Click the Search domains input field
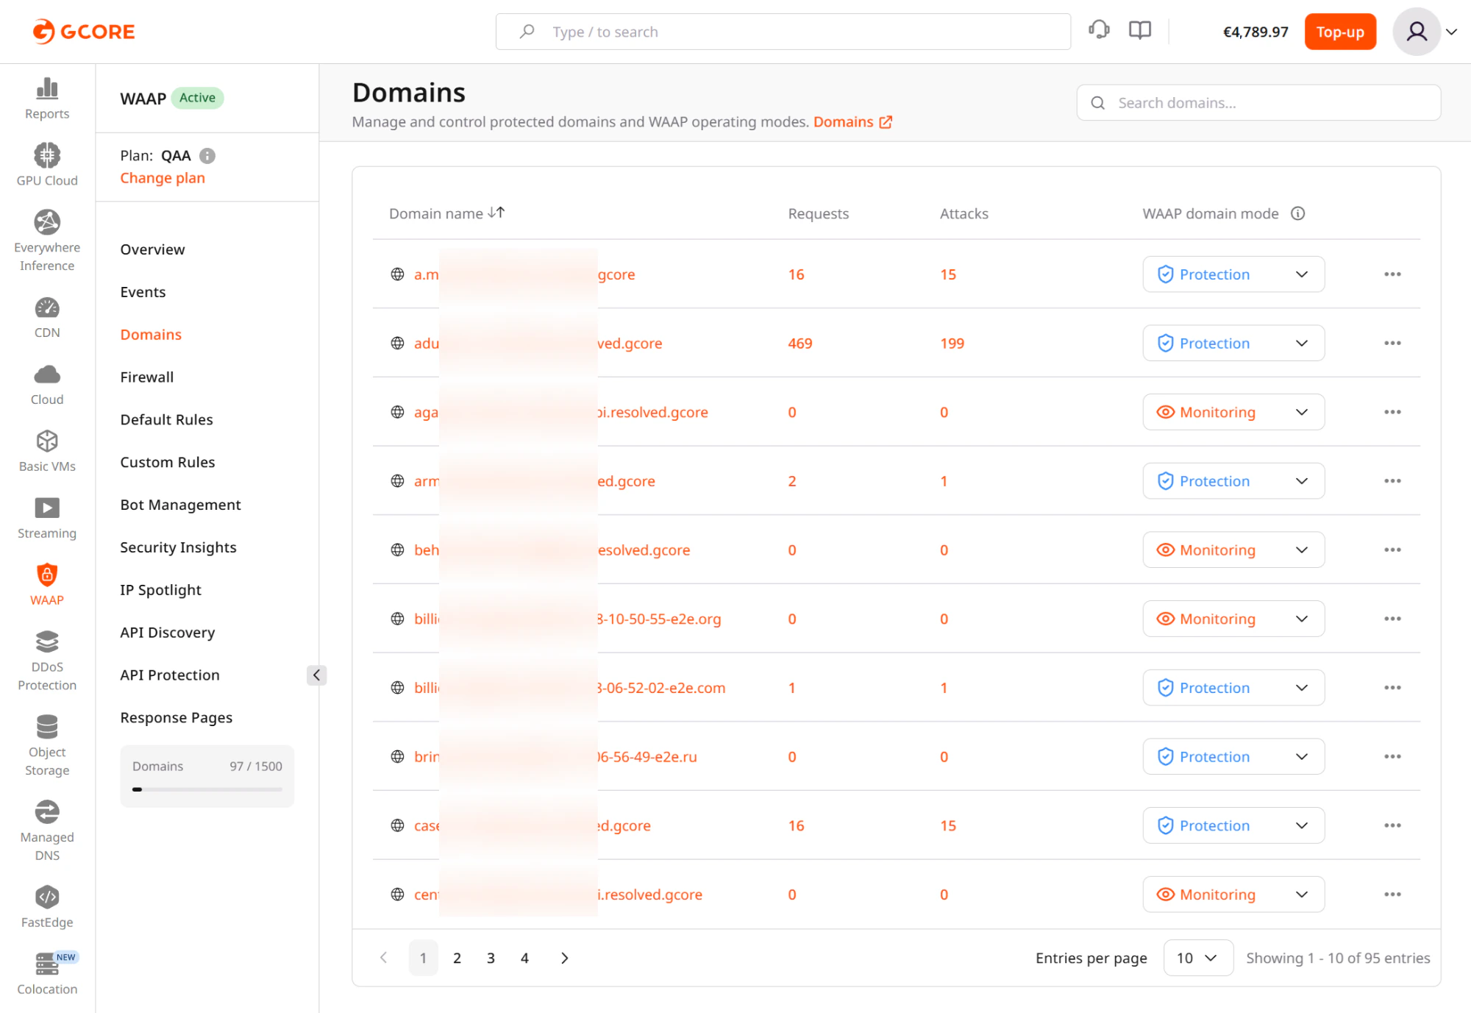The width and height of the screenshot is (1471, 1013). coord(1258,102)
